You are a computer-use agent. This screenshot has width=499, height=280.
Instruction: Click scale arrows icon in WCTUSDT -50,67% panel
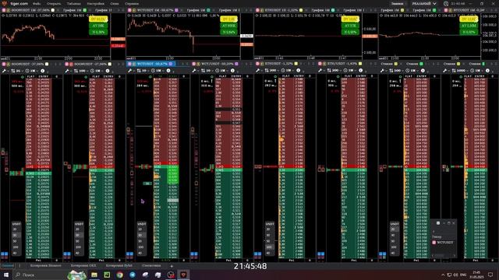[x=139, y=71]
